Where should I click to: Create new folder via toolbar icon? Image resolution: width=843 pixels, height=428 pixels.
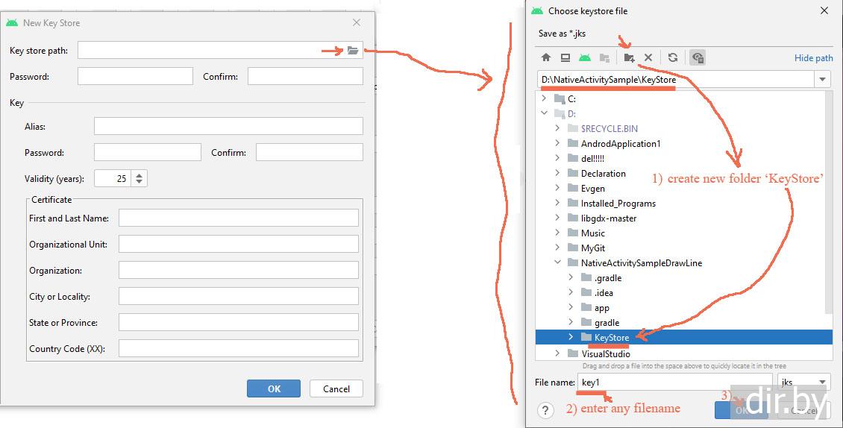click(629, 57)
